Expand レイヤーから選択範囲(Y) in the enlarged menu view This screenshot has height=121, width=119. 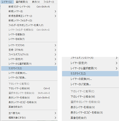[x=90, y=68]
